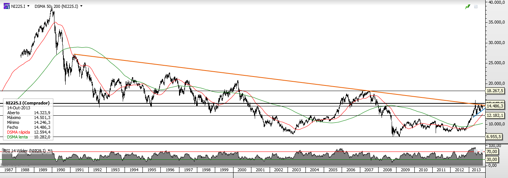This screenshot has width=508, height=178.
Task: Click the CFD instrument info icon
Action: pyautogui.click(x=6, y=6)
